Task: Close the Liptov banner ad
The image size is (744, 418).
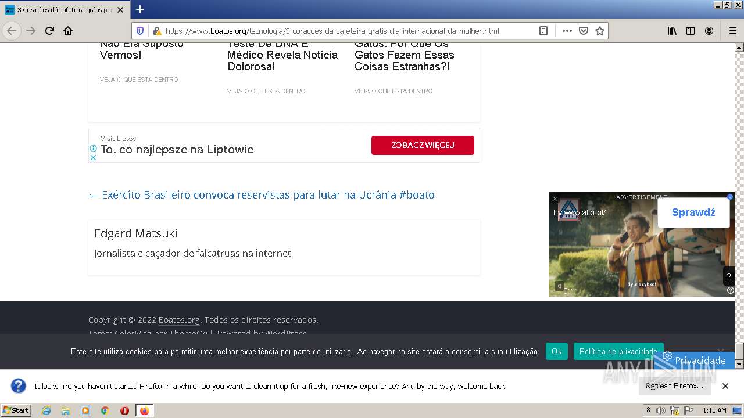Action: point(93,157)
